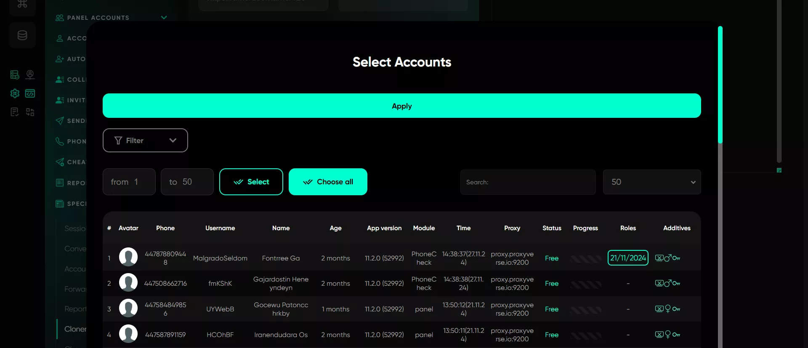The image size is (808, 348).
Task: Click the name Fontrree Ga
Action: pos(281,258)
